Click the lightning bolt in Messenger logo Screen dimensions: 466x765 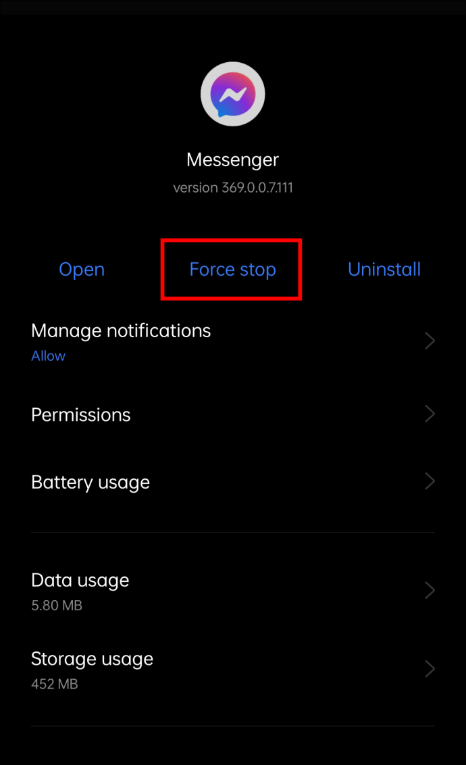[233, 95]
